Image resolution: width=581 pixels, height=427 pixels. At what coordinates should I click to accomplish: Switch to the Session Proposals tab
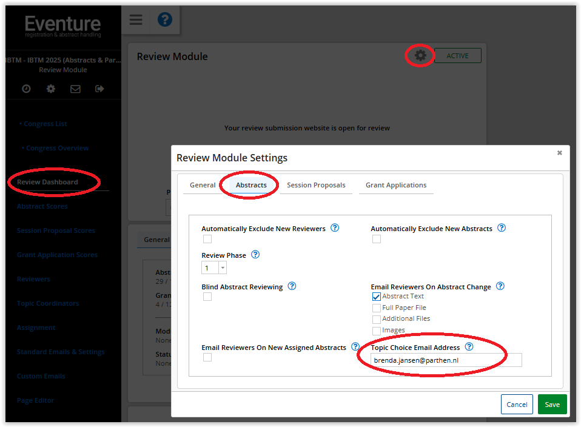(x=316, y=185)
